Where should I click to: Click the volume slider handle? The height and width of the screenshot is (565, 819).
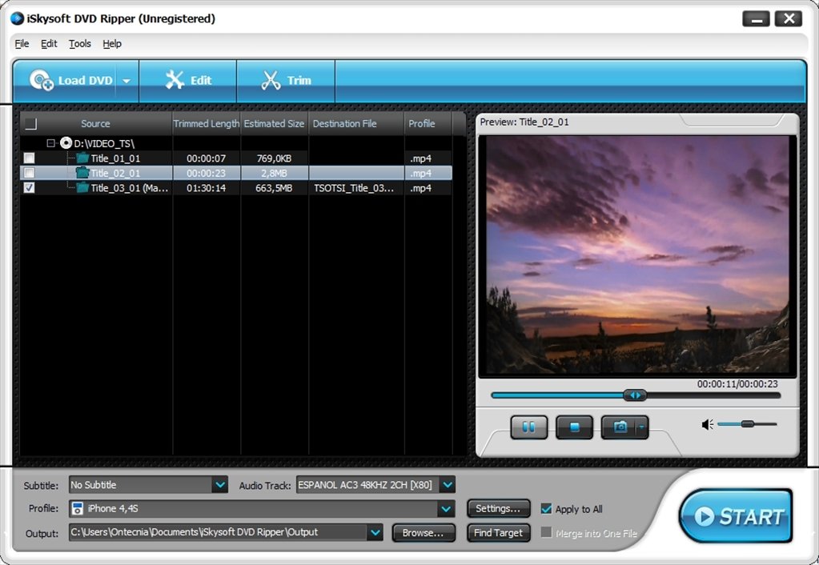tap(748, 423)
